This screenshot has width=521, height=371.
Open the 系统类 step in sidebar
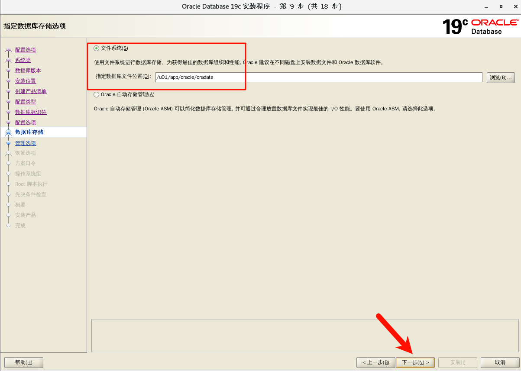[x=23, y=60]
